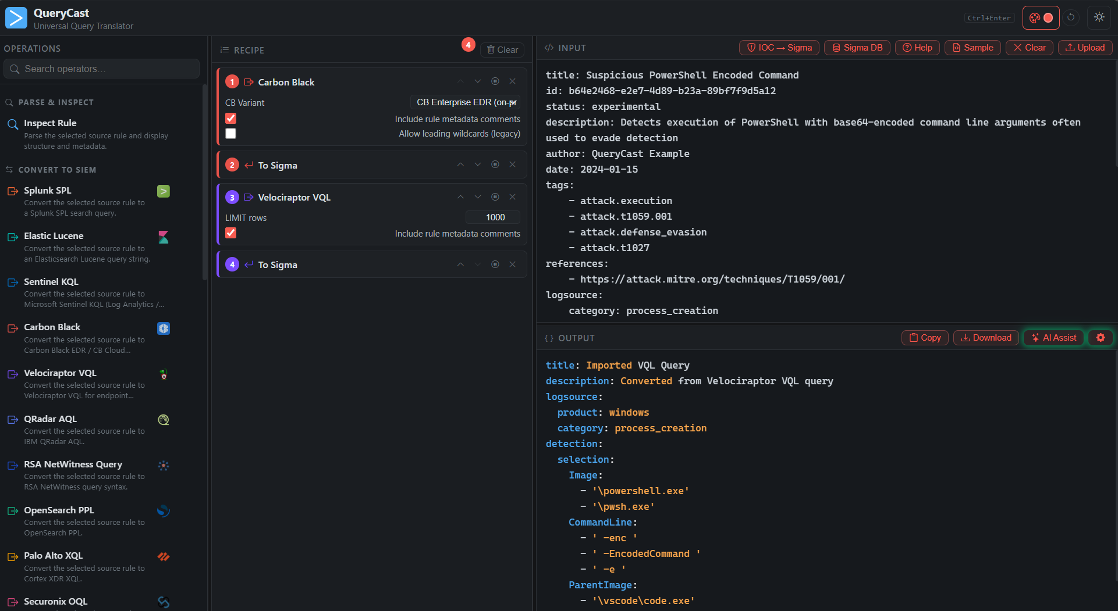Move step 2 To Sigma up
The height and width of the screenshot is (611, 1118).
click(x=460, y=165)
